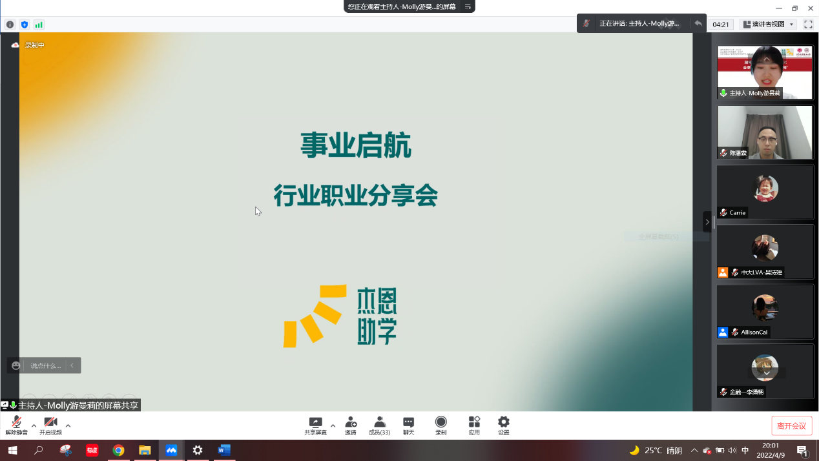Click the meeting timer showing 04:21
Screen dimensions: 819x461
click(720, 23)
